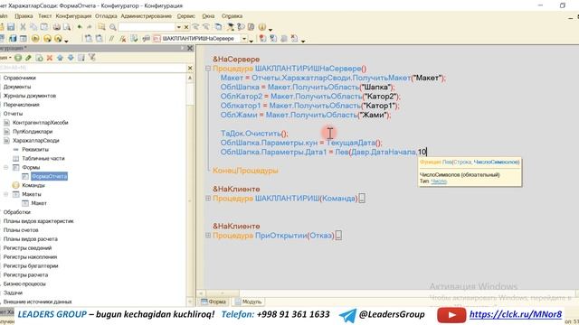Image resolution: width=579 pixels, height=325 pixels.
Task: Select the Макет template item in tree
Action: tap(39, 203)
